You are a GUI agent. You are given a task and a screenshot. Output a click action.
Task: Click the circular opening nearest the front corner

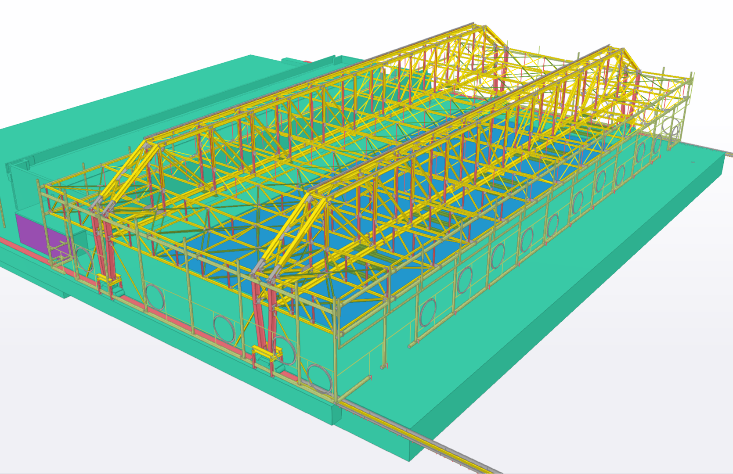coord(319,377)
